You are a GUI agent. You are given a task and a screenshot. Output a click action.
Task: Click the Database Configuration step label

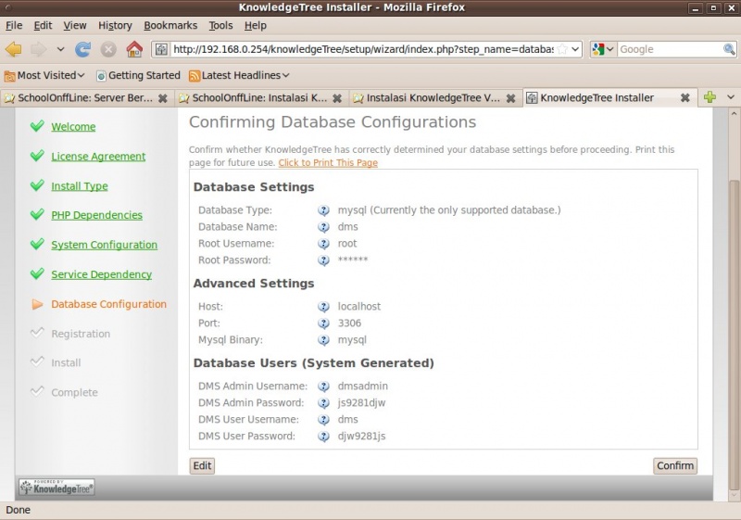pos(108,304)
